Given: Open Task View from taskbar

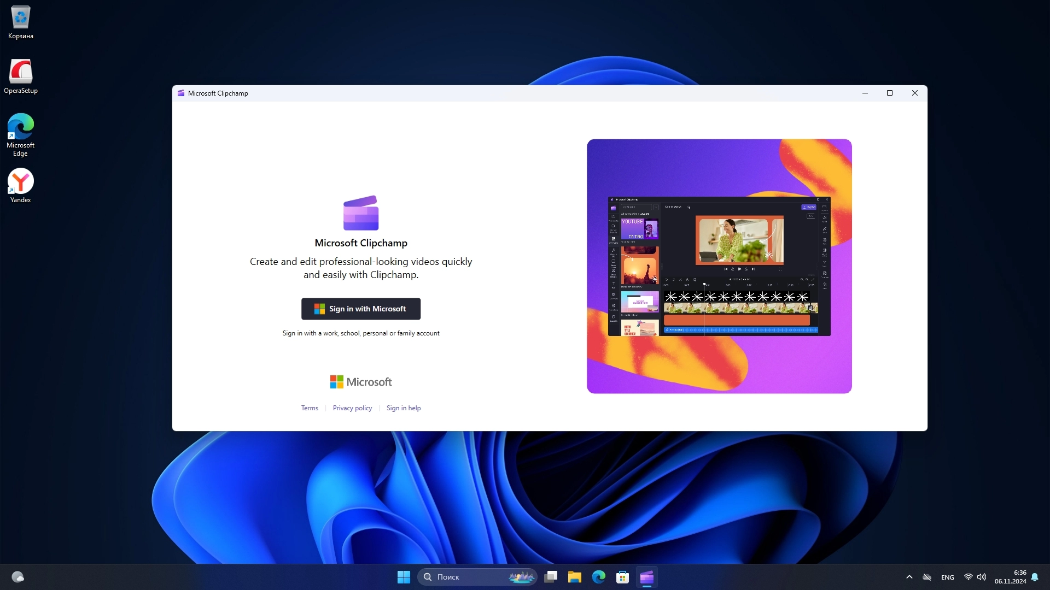Looking at the screenshot, I should point(551,577).
